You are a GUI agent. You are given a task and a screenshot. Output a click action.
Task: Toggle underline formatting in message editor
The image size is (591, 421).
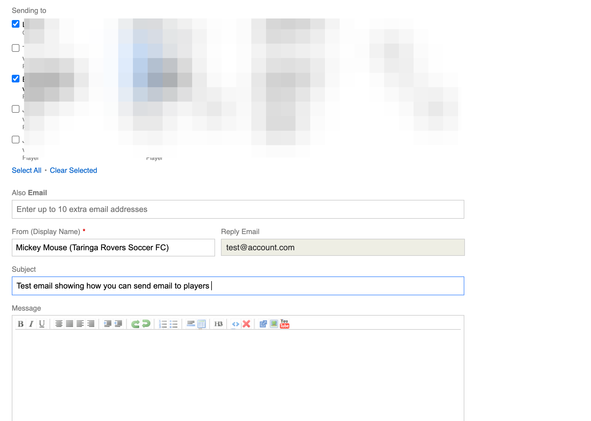(42, 324)
